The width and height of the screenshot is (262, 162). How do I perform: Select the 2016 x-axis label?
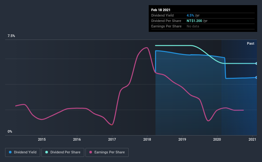click(77, 139)
